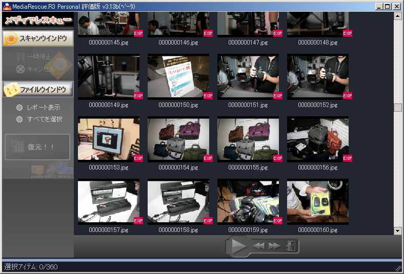Click the cancel circle-X icon
This screenshot has height=274, width=404.
coord(21,69)
